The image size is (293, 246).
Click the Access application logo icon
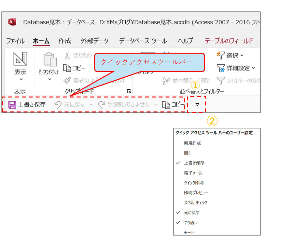pyautogui.click(x=12, y=22)
